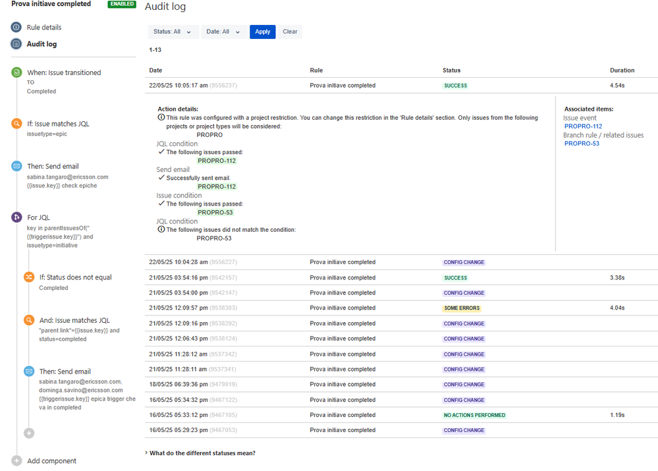The height and width of the screenshot is (471, 658).
Task: Expand the 16/05/25 05:33:12 pm log entry
Action: tap(401, 415)
